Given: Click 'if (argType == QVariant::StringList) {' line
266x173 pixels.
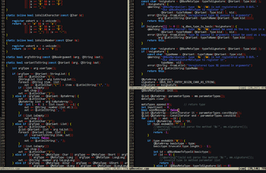Looking at the screenshot, I should 41,74.
